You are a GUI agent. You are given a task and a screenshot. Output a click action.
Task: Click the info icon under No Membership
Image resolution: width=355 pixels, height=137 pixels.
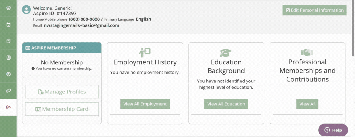click(x=33, y=69)
